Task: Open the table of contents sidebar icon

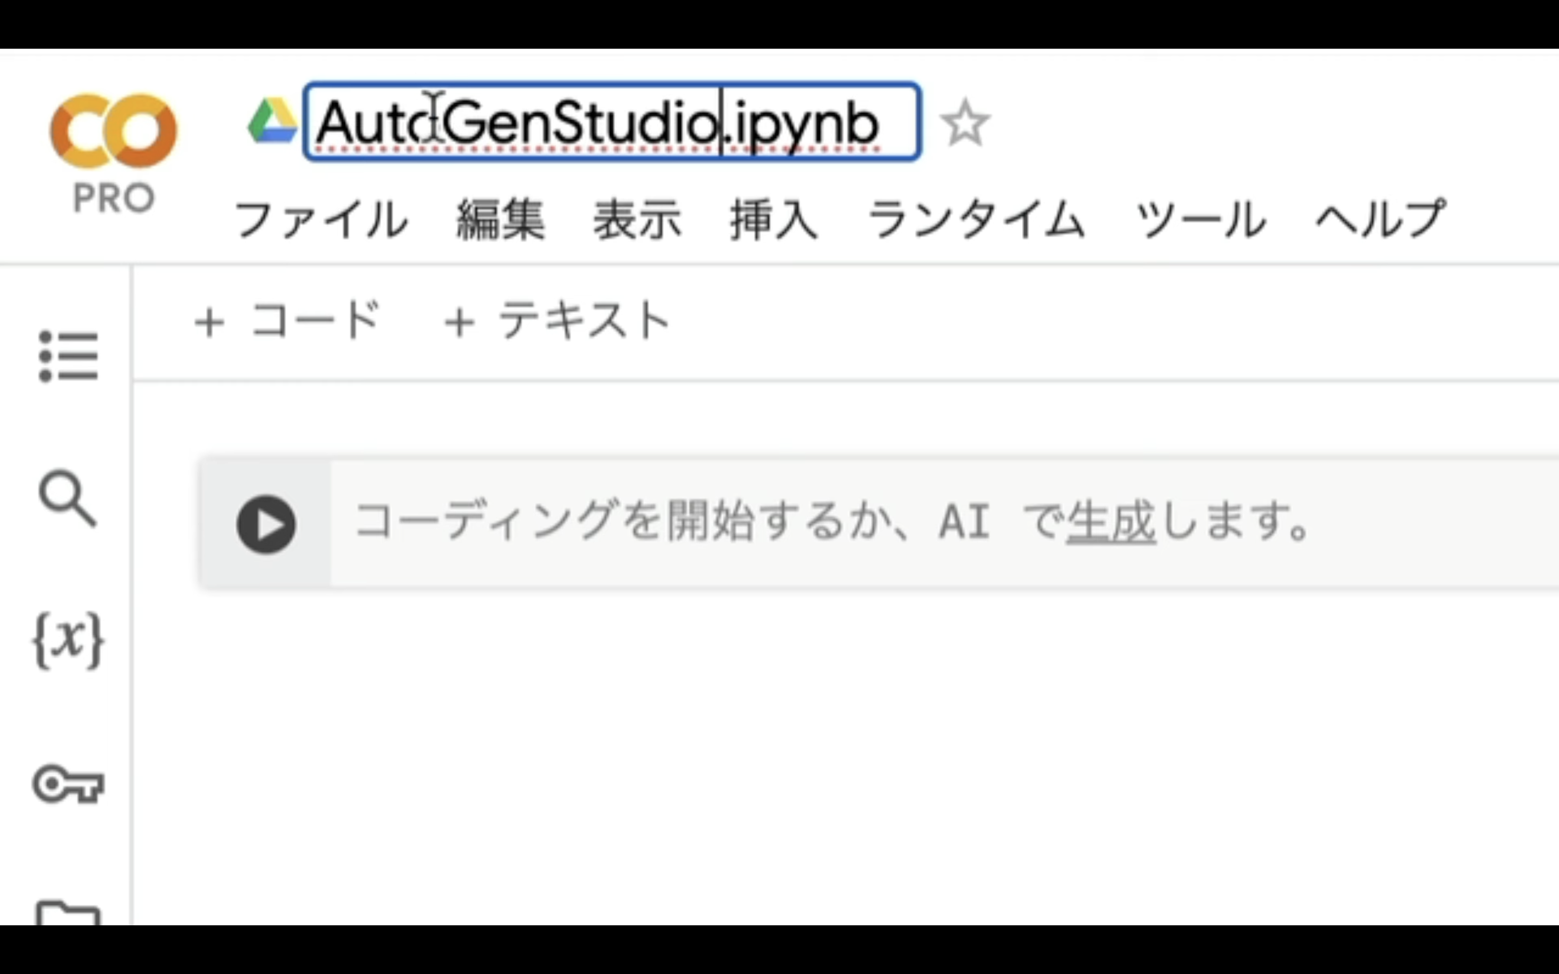Action: click(x=68, y=356)
